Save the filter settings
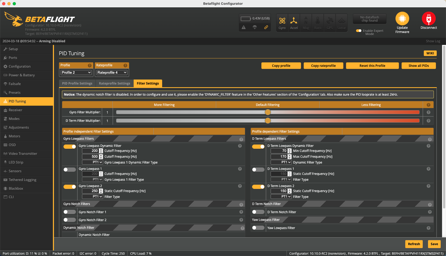Image resolution: width=446 pixels, height=256 pixels. click(x=434, y=244)
